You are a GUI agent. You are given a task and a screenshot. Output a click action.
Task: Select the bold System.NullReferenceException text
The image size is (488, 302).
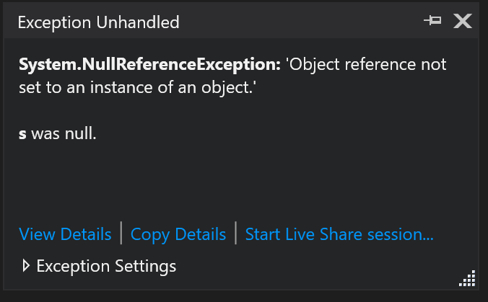pyautogui.click(x=149, y=64)
